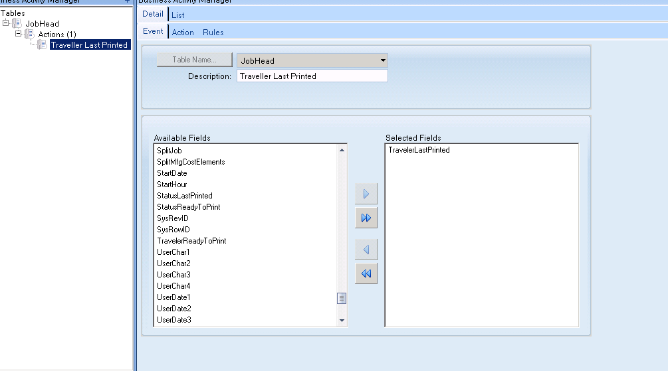The image size is (668, 371).
Task: Select TravelerReadyToPrint in Available Fields
Action: pyautogui.click(x=191, y=241)
